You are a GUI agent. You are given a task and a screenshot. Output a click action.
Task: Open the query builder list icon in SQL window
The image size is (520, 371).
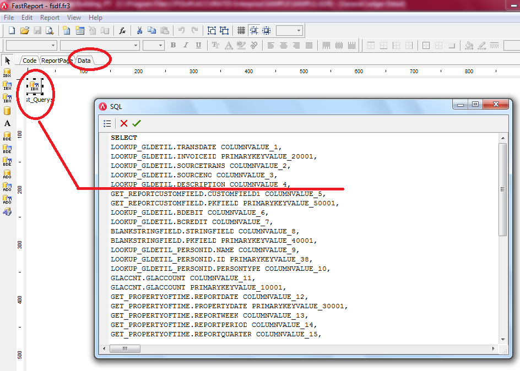107,124
